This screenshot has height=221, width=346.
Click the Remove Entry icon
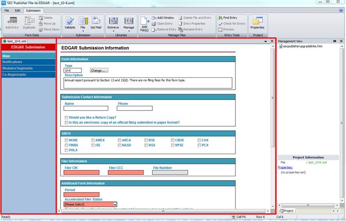point(154,30)
